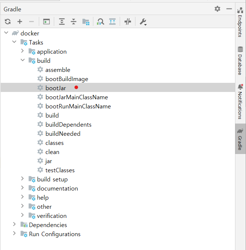The height and width of the screenshot is (250, 246).
Task: Click help folder icon
Action: (x=32, y=197)
